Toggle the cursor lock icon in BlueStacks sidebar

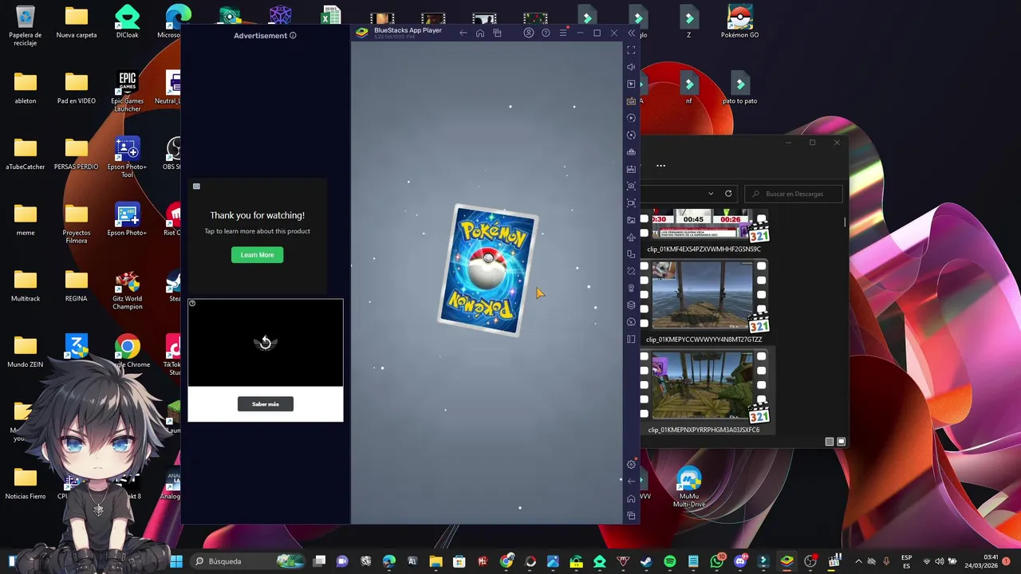[631, 84]
